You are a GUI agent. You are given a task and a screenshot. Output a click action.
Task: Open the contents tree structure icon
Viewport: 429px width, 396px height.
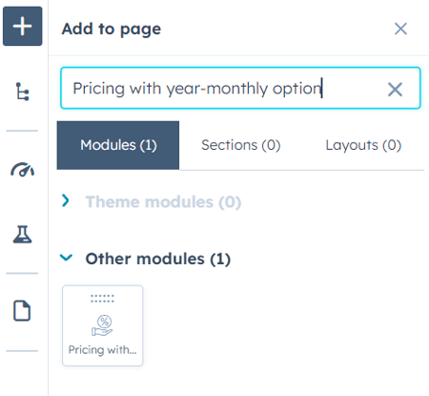[23, 92]
